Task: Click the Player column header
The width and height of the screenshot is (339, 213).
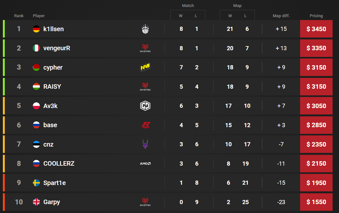Action: pyautogui.click(x=39, y=16)
